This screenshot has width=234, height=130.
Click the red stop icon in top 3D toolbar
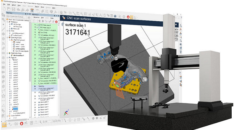click(x=128, y=17)
